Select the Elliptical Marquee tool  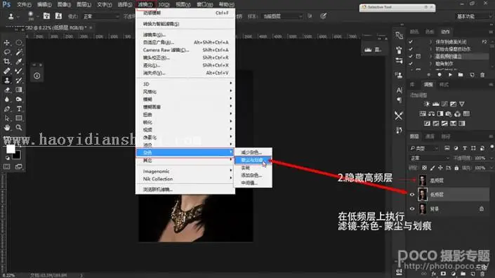19,42
